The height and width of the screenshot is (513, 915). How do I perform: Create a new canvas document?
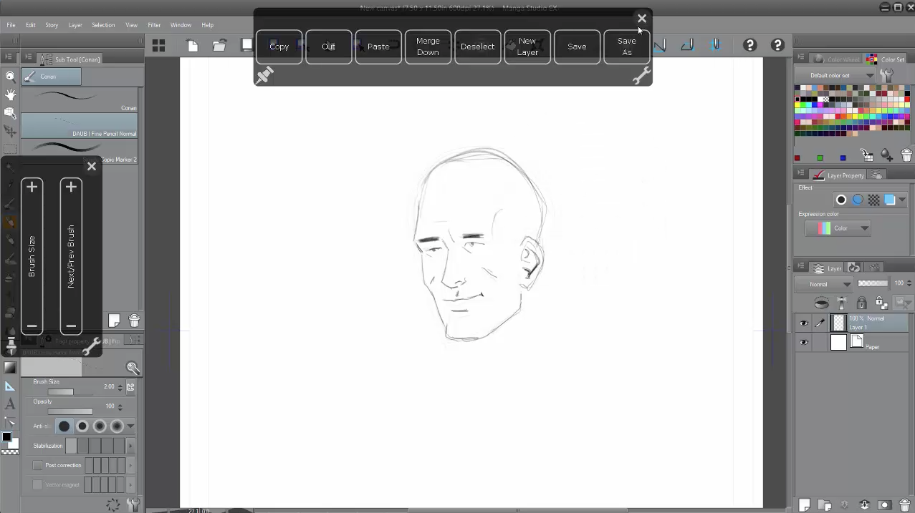(x=193, y=46)
